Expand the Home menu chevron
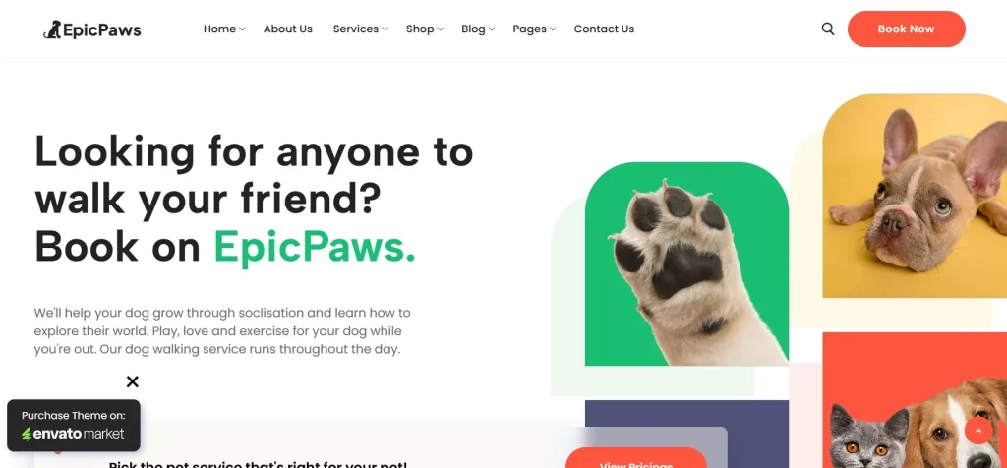Image resolution: width=1007 pixels, height=468 pixels. click(242, 29)
